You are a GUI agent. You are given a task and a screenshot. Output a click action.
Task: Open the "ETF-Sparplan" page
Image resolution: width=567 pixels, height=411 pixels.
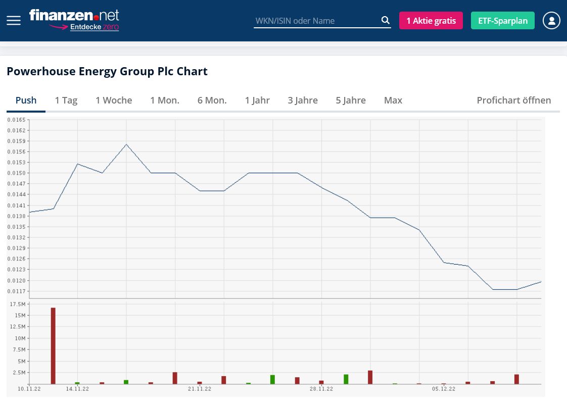click(x=502, y=20)
